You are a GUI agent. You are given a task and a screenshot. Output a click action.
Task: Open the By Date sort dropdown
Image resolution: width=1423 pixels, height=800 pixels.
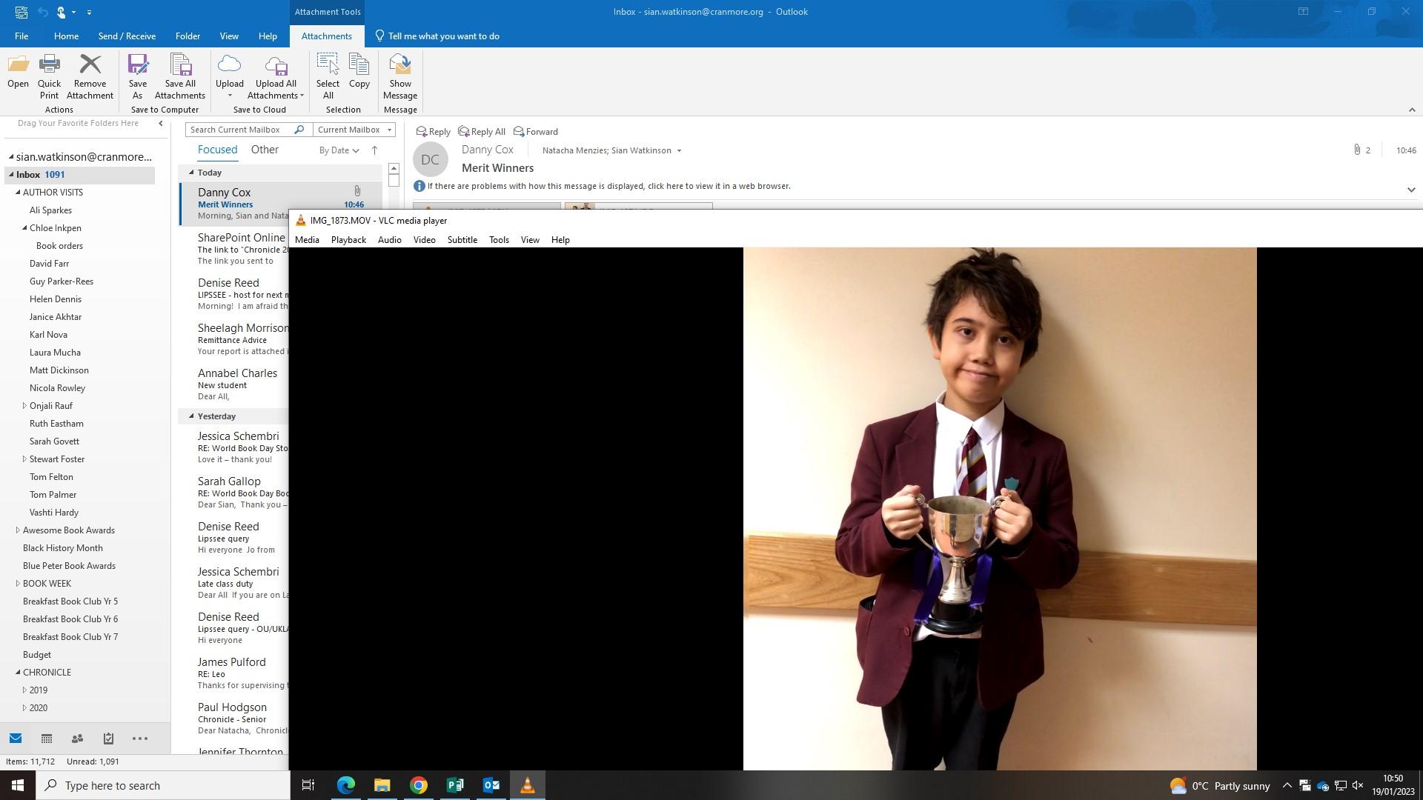[339, 150]
